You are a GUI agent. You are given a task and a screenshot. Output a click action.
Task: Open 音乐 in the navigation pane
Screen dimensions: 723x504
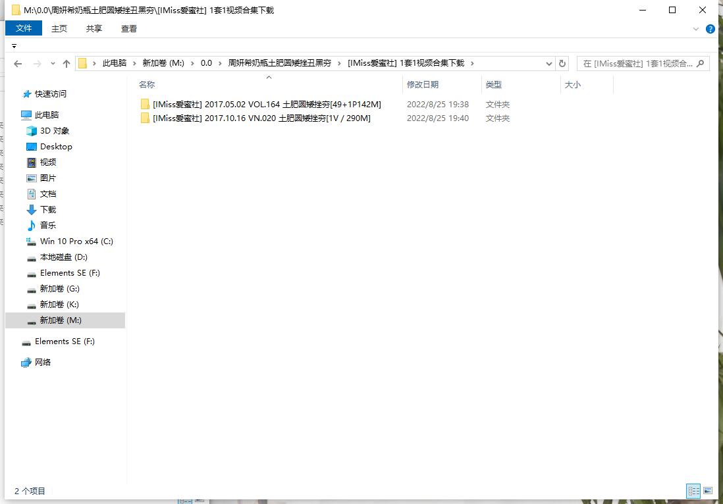(48, 225)
